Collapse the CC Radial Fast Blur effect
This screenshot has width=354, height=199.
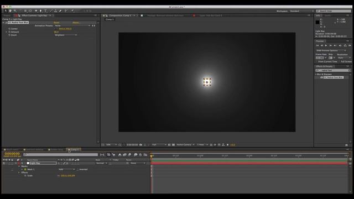click(x=3, y=23)
